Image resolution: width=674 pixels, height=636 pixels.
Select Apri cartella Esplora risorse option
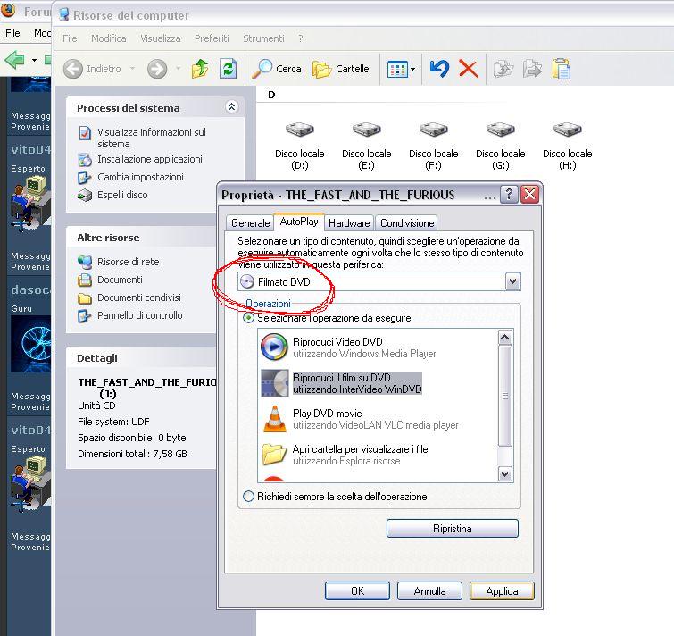[x=345, y=455]
